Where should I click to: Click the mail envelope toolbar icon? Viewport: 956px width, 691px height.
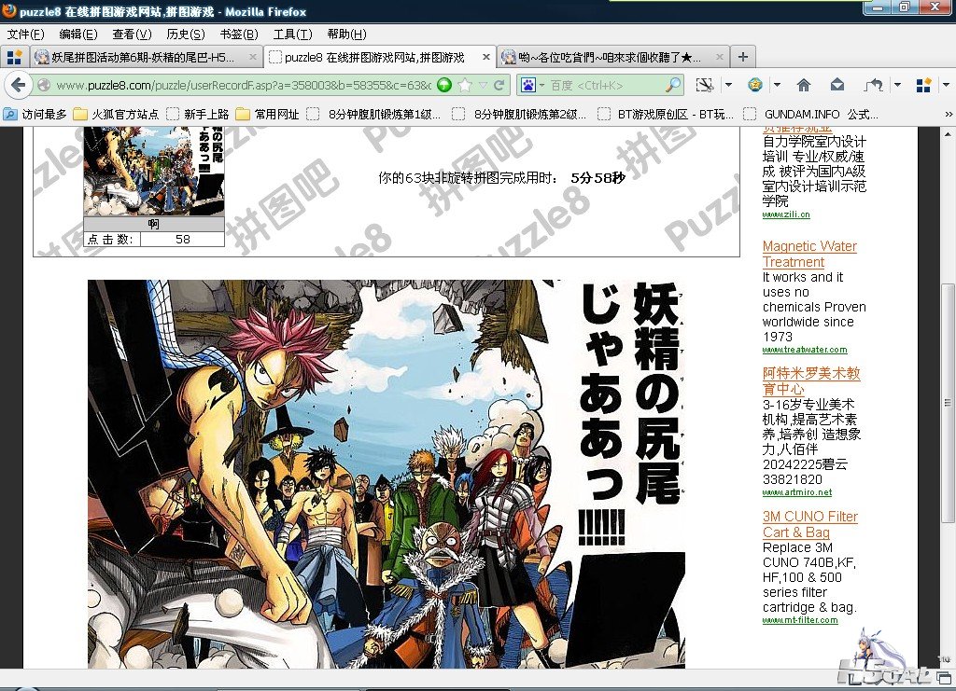[836, 85]
